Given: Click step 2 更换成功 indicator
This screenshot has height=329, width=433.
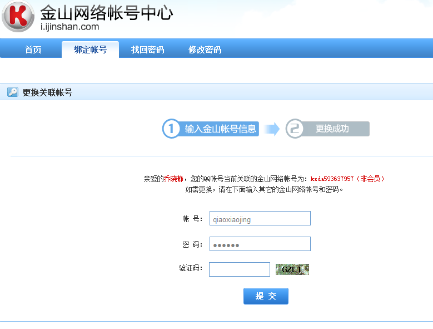Looking at the screenshot, I should tap(327, 129).
